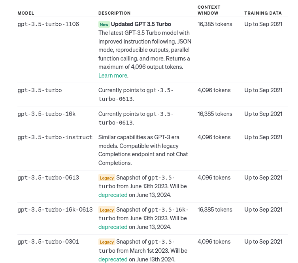Click Legacy badge for gpt-3.5-turbo-0301
This screenshot has width=298, height=263.
107,242
